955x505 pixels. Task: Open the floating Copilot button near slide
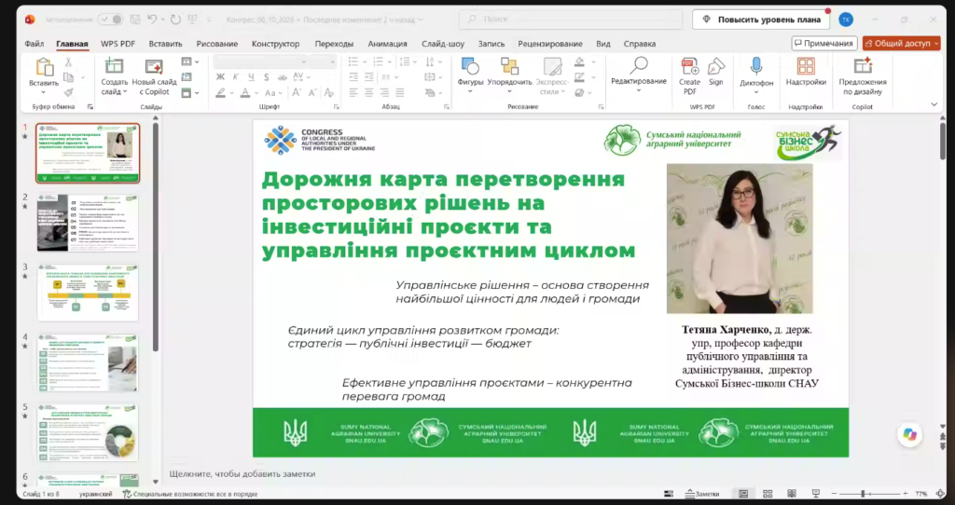pos(909,434)
